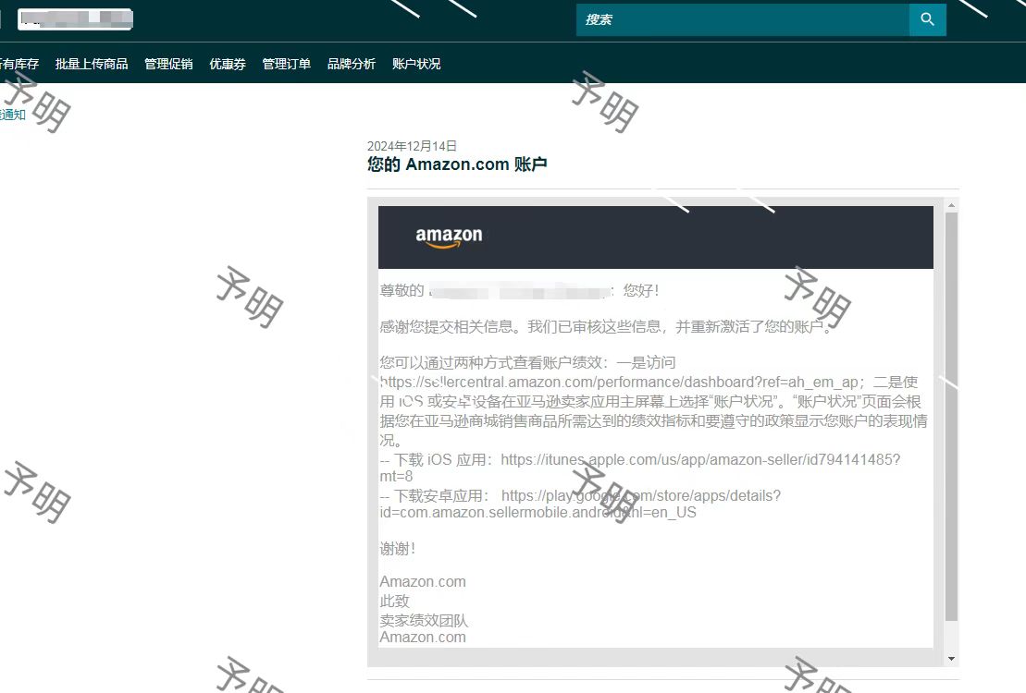The width and height of the screenshot is (1026, 693).
Task: Open the iTunes amazon-seller app URL
Action: coord(640,468)
